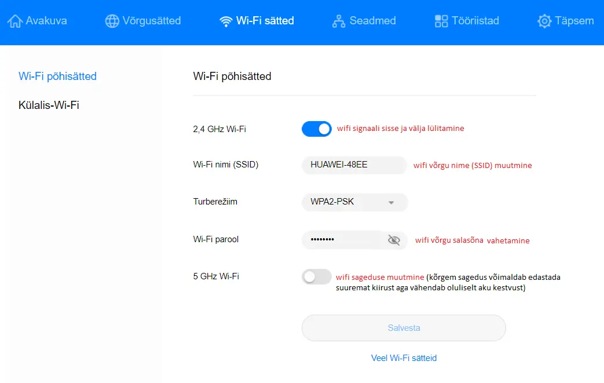The height and width of the screenshot is (383, 604).
Task: Click the Avakuva home icon
Action: tap(14, 21)
